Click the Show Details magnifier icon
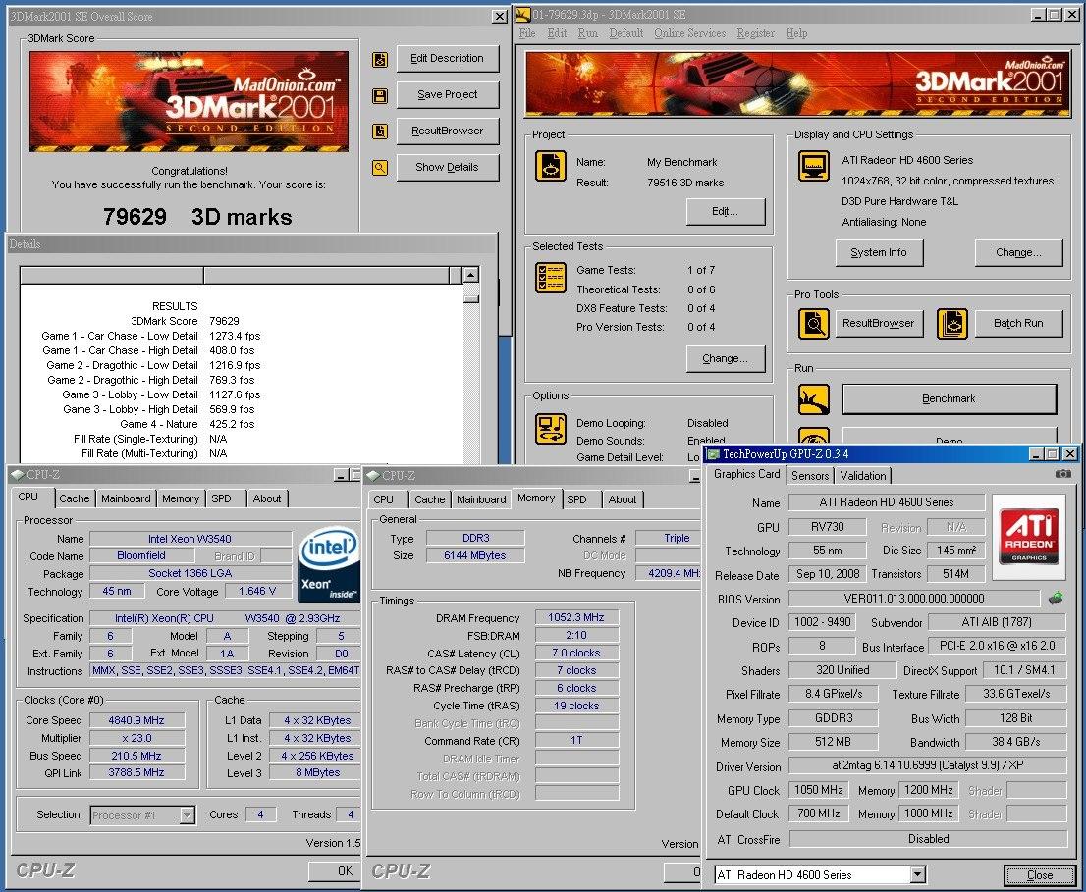The height and width of the screenshot is (892, 1086). point(380,168)
